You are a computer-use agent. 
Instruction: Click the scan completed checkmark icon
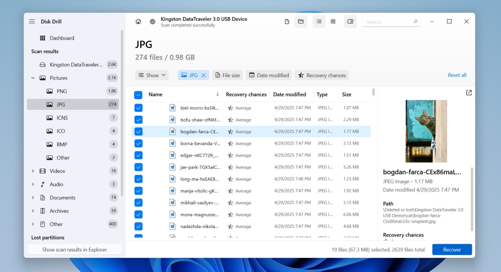pos(153,21)
